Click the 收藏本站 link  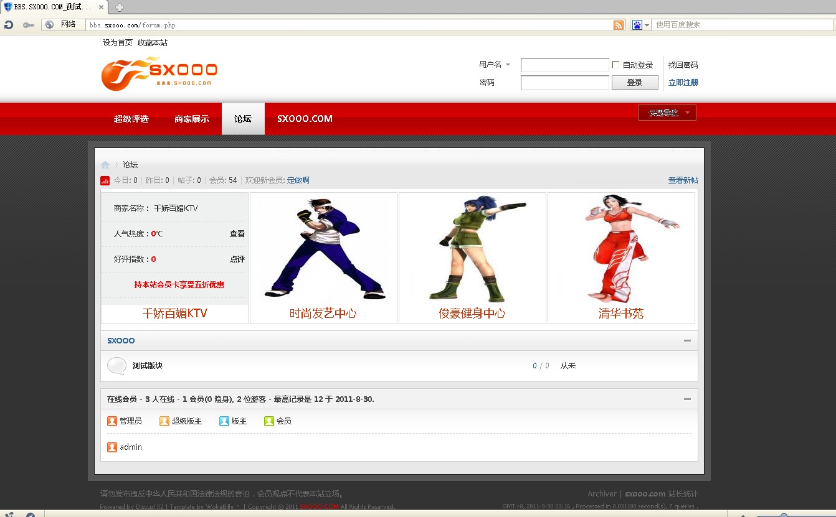pos(153,43)
